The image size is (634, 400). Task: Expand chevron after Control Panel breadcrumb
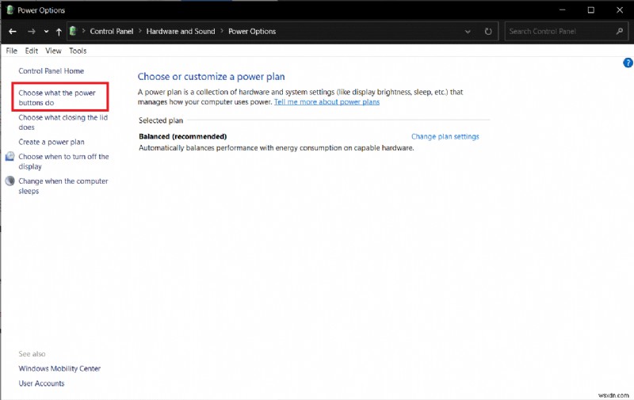[140, 31]
